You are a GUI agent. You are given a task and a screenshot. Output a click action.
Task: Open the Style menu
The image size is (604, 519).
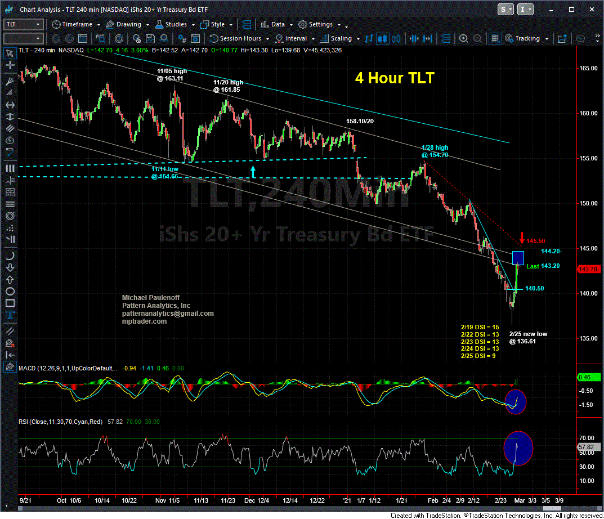pyautogui.click(x=217, y=24)
